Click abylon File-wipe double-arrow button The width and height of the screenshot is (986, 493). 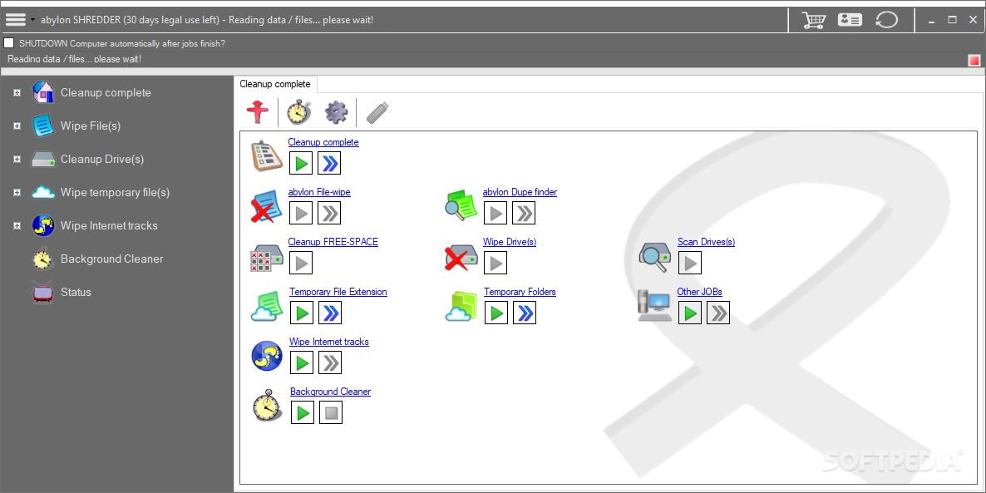[329, 213]
